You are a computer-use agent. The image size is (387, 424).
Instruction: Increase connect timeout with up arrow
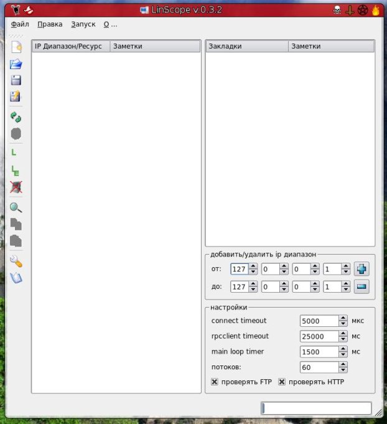click(343, 318)
